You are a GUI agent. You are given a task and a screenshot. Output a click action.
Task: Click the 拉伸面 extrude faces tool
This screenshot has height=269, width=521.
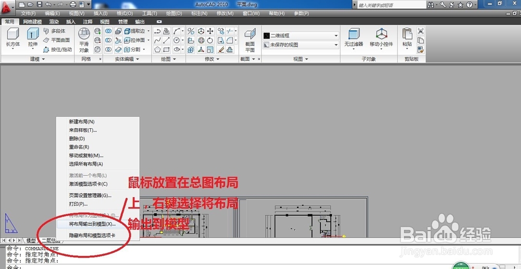(x=135, y=40)
